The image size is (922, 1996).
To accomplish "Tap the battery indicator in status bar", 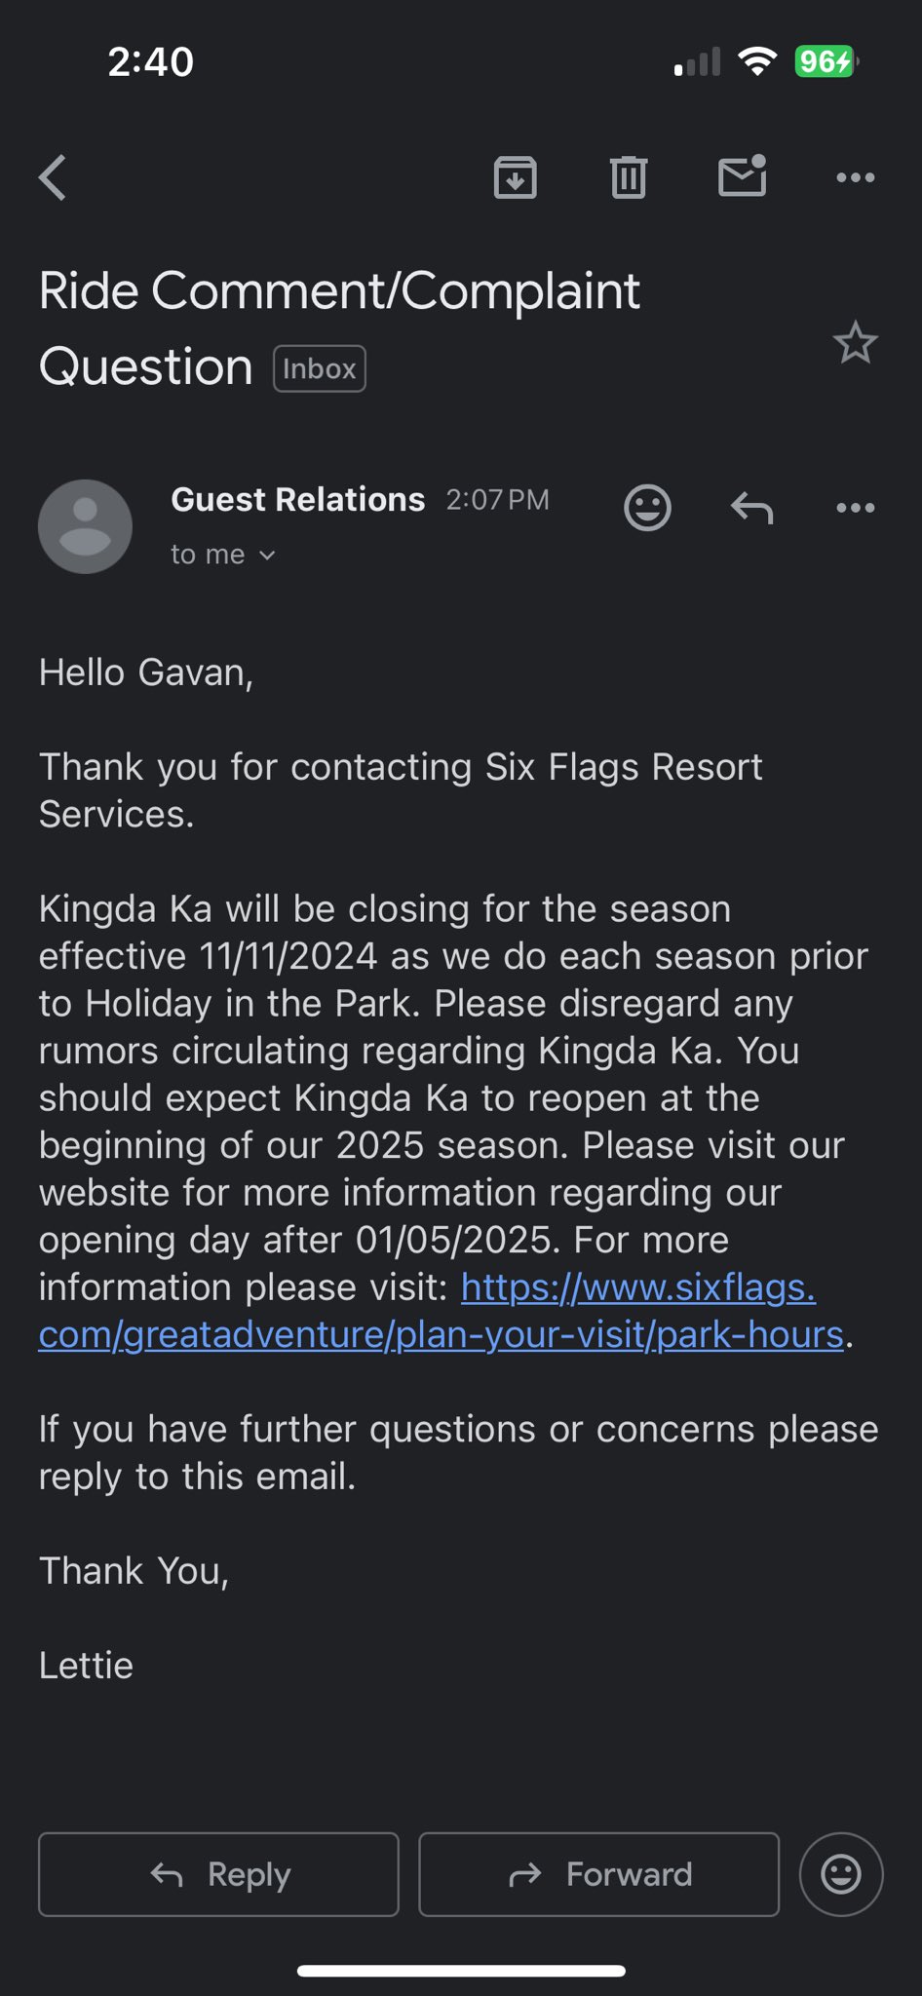I will (x=826, y=61).
